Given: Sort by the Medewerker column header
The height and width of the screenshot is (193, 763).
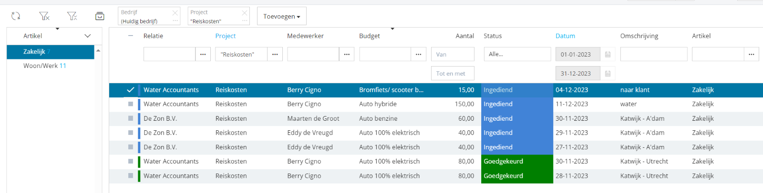Looking at the screenshot, I should (x=305, y=36).
